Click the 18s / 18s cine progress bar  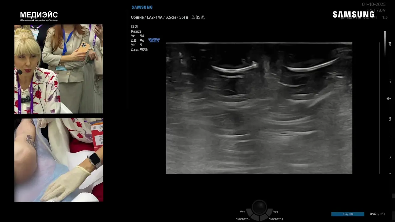(348, 214)
